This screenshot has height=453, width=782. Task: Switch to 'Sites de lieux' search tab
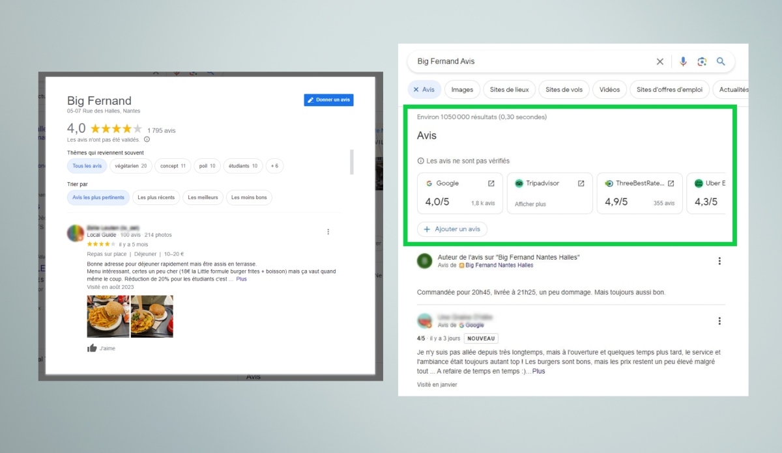[510, 90]
